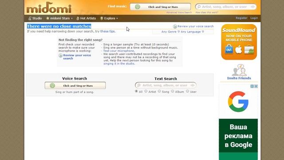Screen dimensions: 284x160
Task: Click the Invite Friends people icon
Action: 239,70
